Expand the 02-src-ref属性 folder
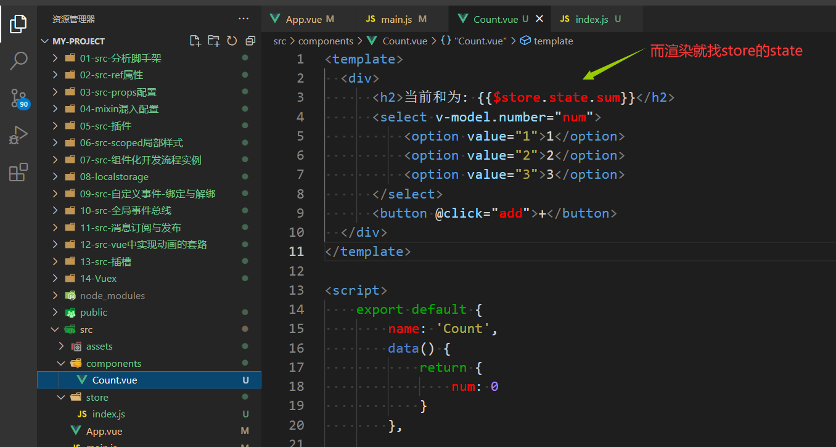The width and height of the screenshot is (836, 447). [55, 75]
